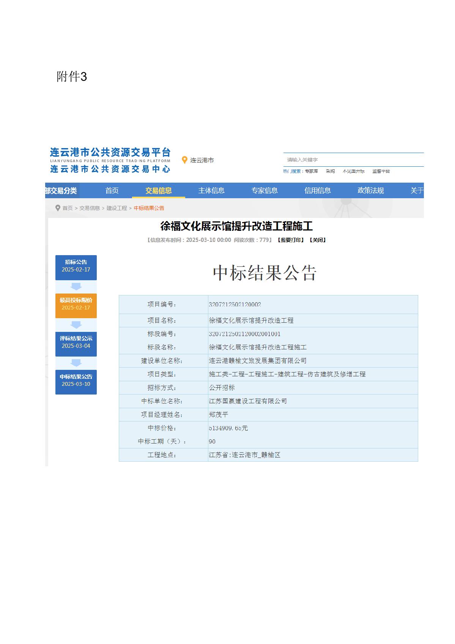Click project name value 徐福文化展示馆提升改造工程
This screenshot has height=644, width=455.
click(251, 320)
